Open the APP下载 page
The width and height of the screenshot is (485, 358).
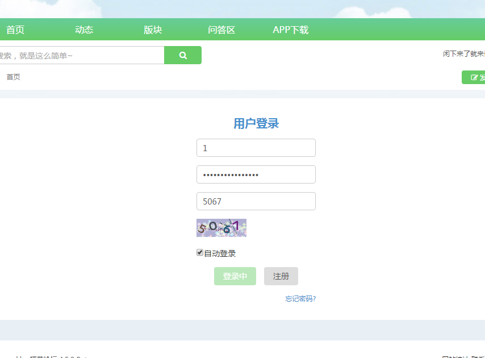pyautogui.click(x=291, y=30)
